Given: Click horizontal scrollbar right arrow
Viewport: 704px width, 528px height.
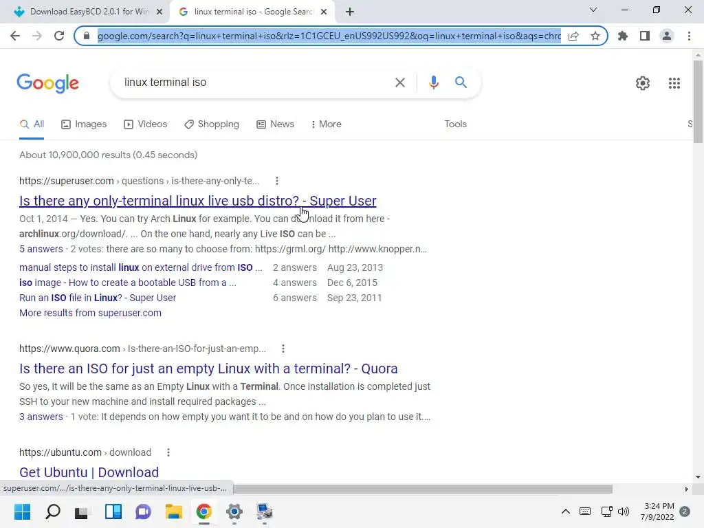Looking at the screenshot, I should click(686, 489).
